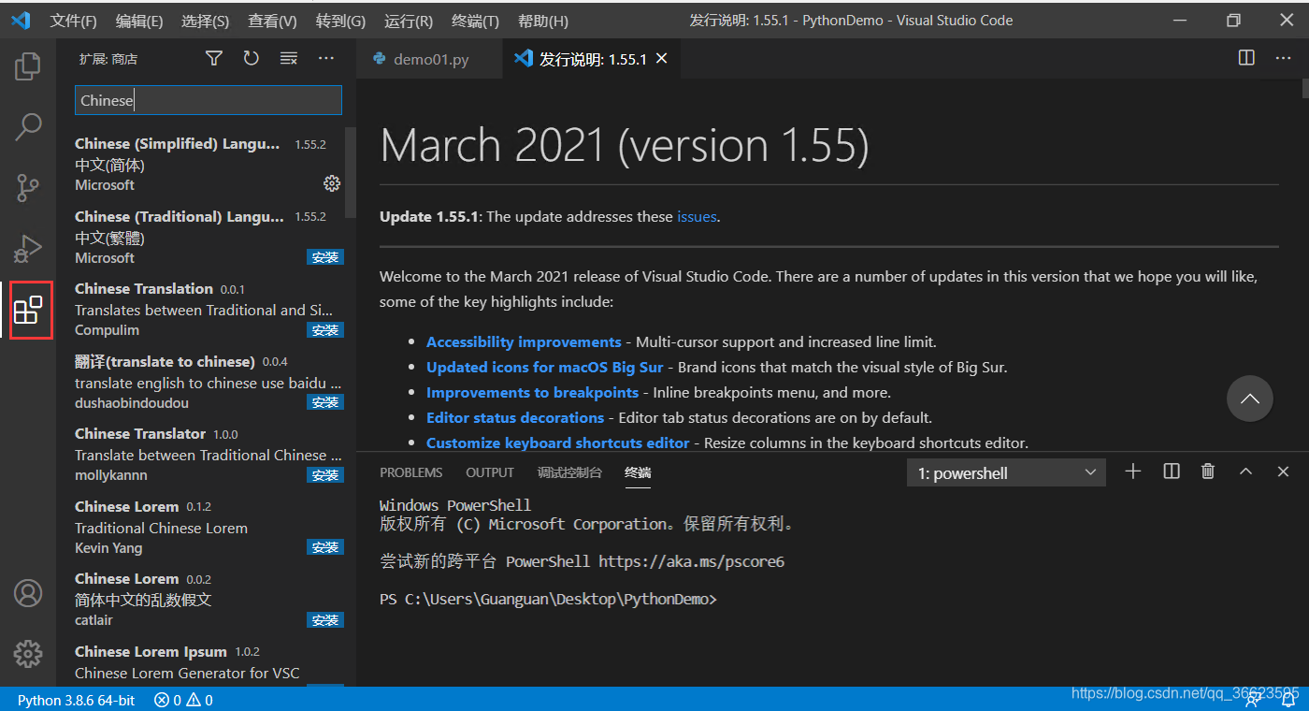
Task: Open the Explorer view in activity bar
Action: click(28, 66)
